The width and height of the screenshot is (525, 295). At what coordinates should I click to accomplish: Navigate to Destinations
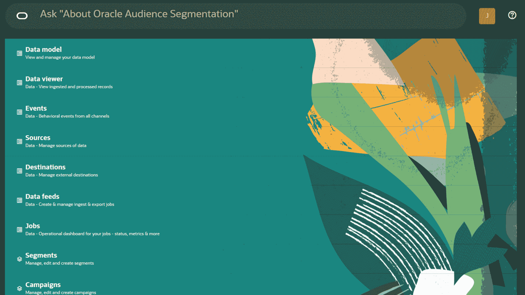pyautogui.click(x=45, y=167)
